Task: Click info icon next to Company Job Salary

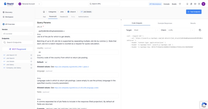Action: coord(31,68)
